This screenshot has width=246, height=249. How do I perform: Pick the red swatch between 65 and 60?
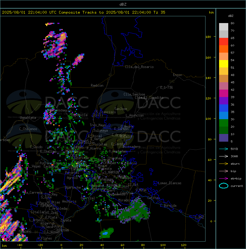[x=224, y=42]
